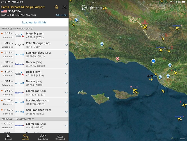Select the red Santa Barbara airport pin
Image resolution: width=187 pixels, height=141 pixels.
[x=118, y=59]
